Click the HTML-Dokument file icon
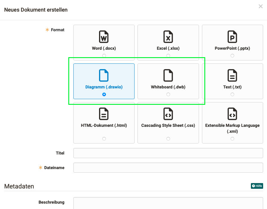The height and width of the screenshot is (209, 267). [104, 114]
